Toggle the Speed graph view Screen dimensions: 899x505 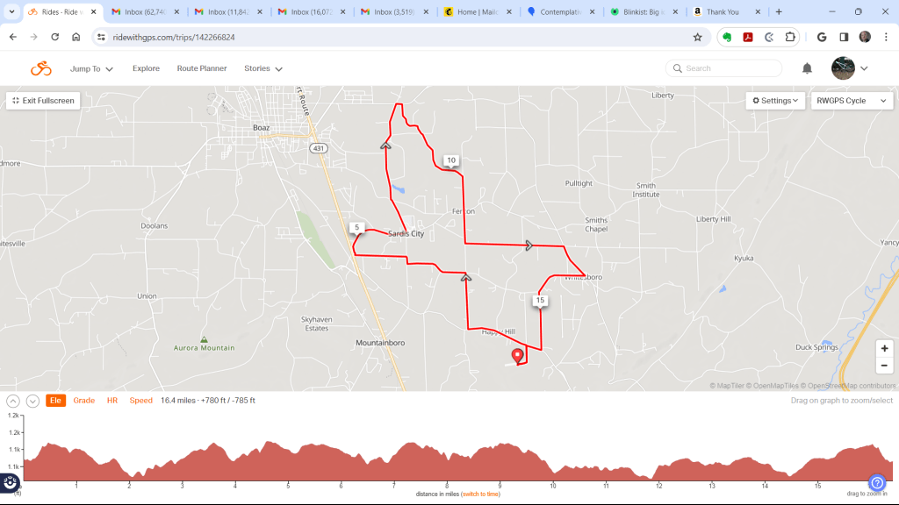(141, 401)
